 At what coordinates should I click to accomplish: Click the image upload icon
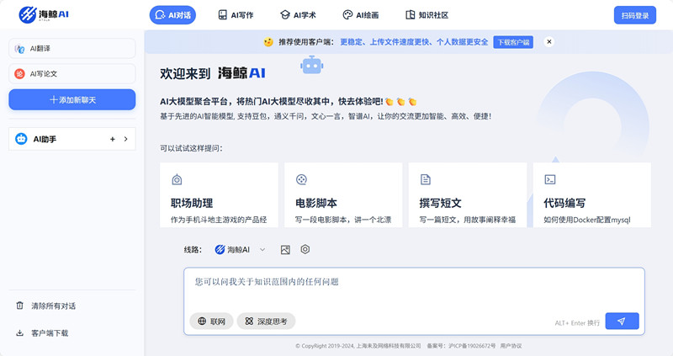click(285, 249)
